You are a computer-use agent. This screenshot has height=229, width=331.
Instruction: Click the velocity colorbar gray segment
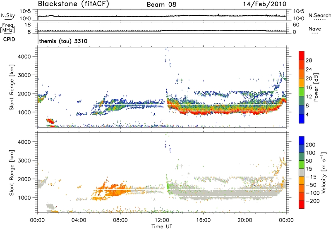[302, 172]
